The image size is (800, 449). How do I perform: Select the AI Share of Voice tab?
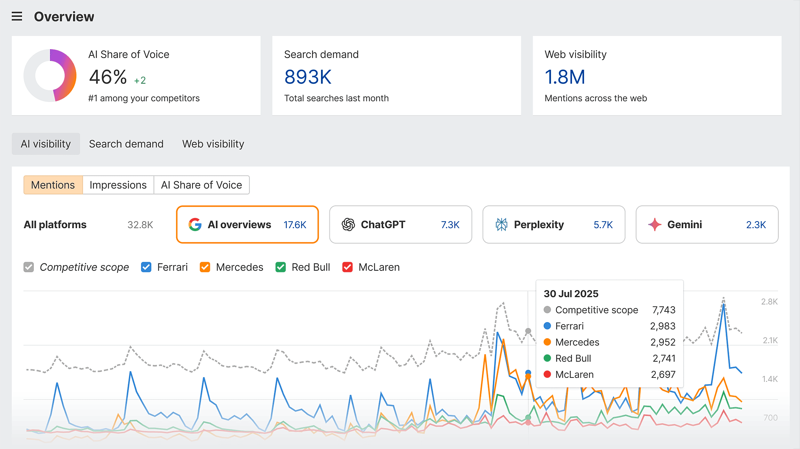(202, 185)
